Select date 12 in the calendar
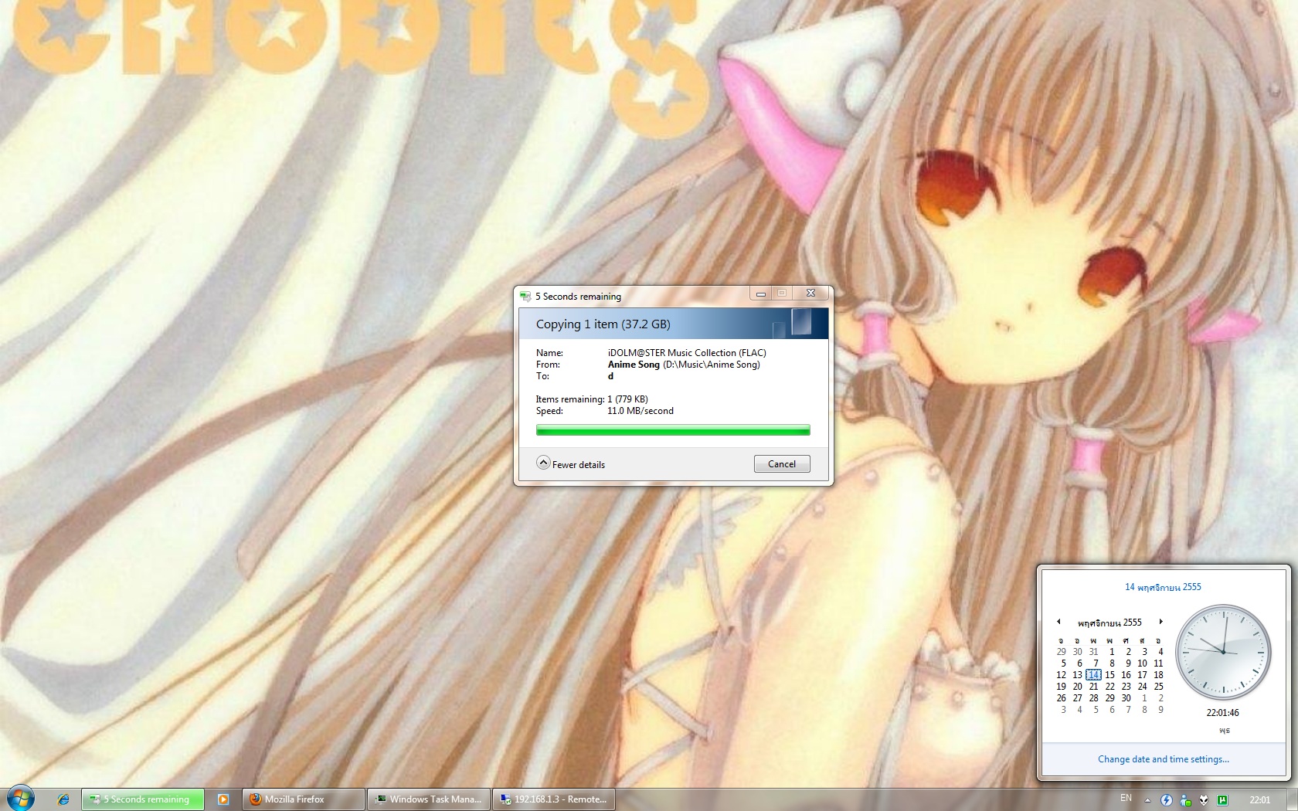Viewport: 1298px width, 811px height. [x=1061, y=674]
